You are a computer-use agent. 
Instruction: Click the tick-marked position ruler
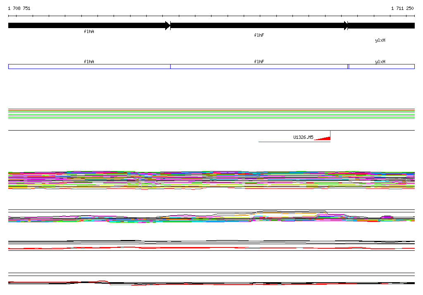tap(211, 16)
